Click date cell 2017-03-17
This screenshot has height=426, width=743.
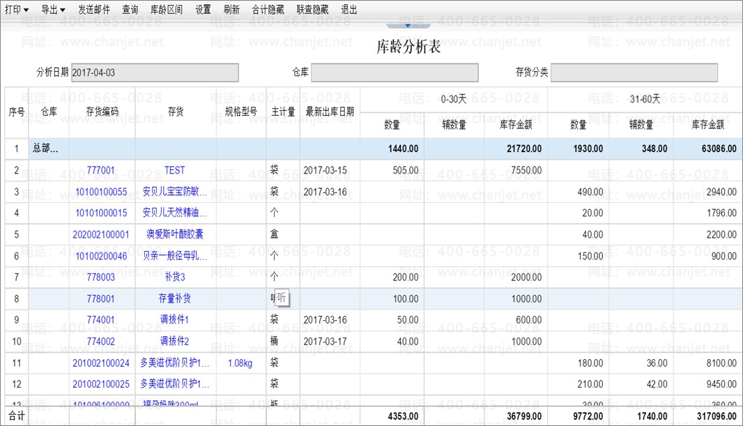point(325,341)
